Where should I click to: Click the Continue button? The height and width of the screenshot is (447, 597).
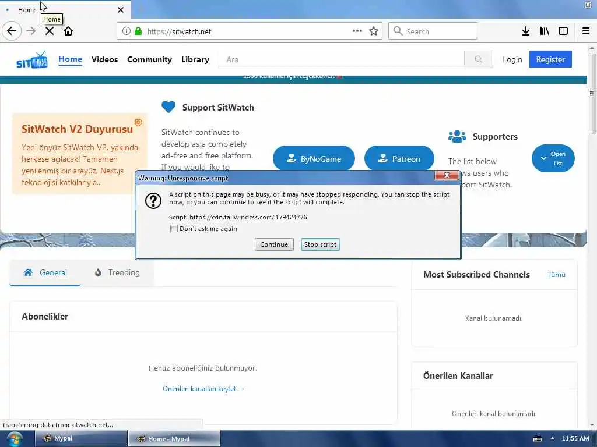(274, 244)
